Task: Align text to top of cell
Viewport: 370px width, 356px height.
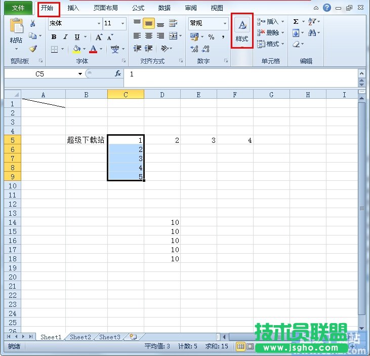Action: 137,23
